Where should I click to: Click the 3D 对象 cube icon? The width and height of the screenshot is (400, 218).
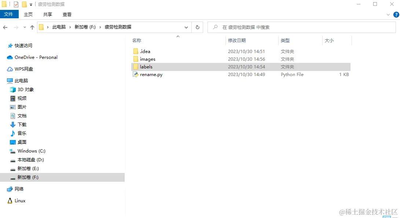pos(13,90)
